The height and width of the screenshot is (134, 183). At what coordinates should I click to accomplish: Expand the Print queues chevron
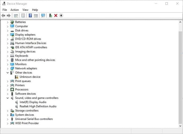coord(8,81)
